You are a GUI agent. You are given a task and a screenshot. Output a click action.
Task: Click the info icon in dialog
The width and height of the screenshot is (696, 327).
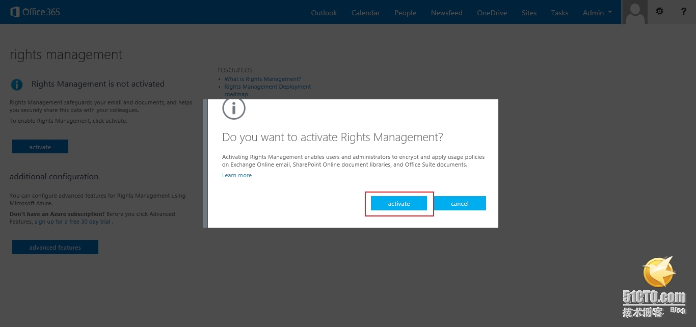234,108
